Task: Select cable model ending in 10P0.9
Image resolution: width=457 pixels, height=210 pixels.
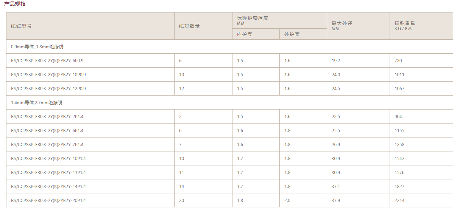Action: click(x=48, y=75)
